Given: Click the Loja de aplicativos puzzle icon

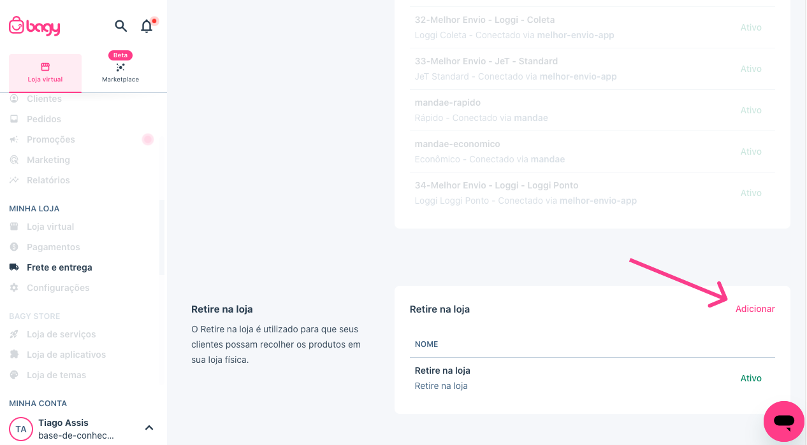Looking at the screenshot, I should pos(14,355).
